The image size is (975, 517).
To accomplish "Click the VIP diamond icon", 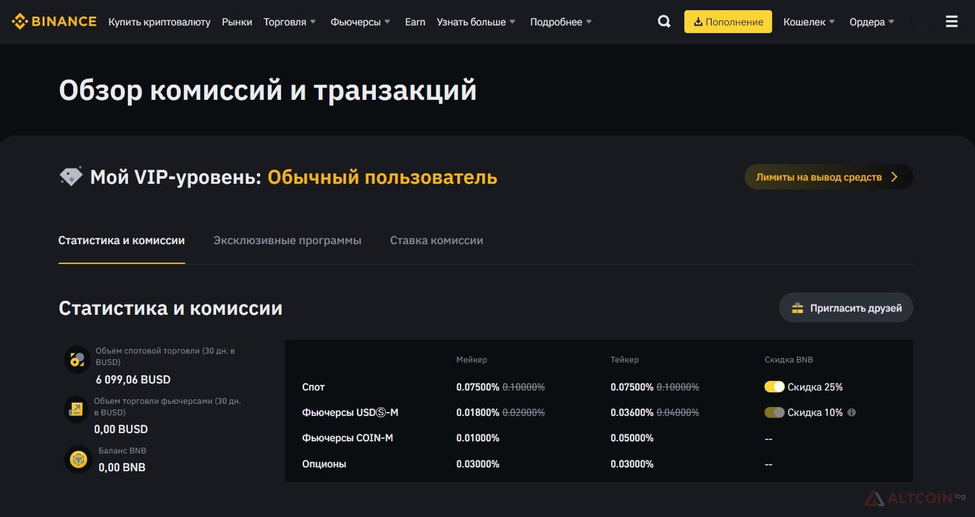I will tap(71, 176).
